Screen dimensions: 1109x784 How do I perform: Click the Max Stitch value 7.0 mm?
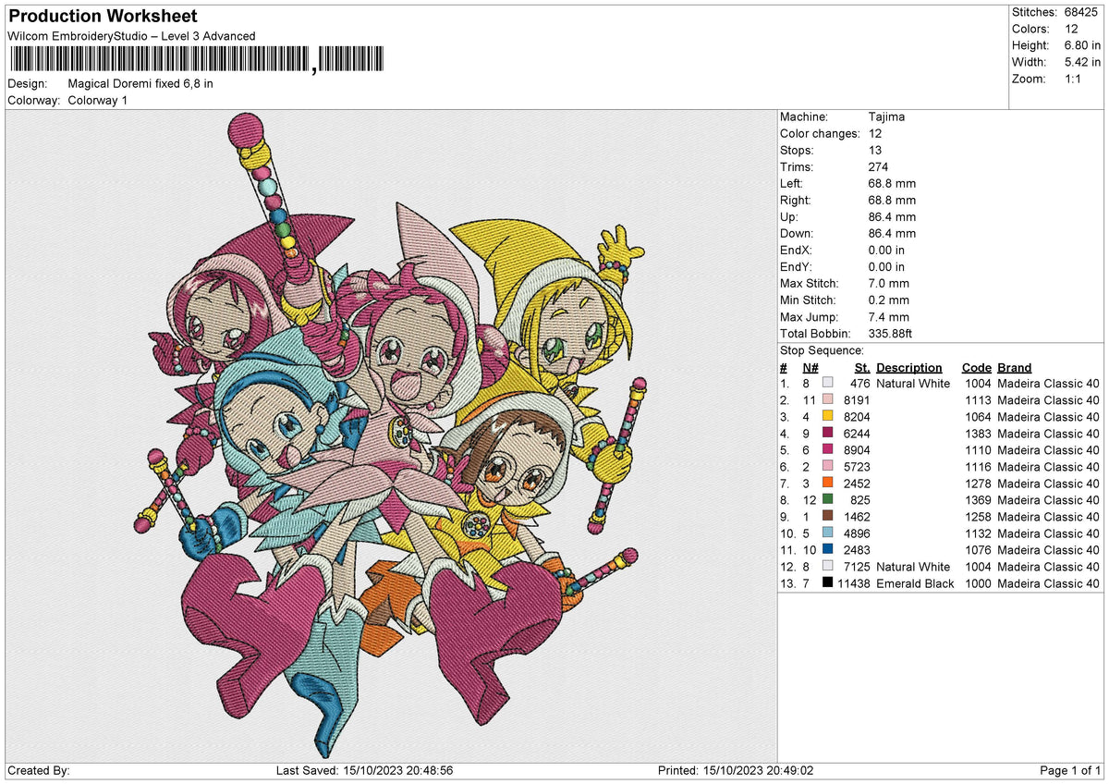[x=889, y=284]
